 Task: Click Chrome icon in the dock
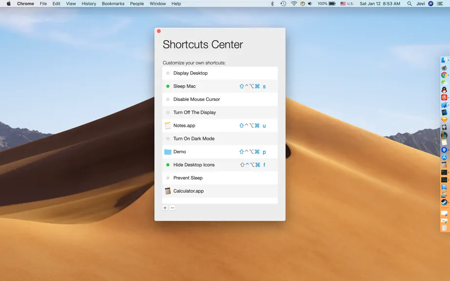click(444, 75)
